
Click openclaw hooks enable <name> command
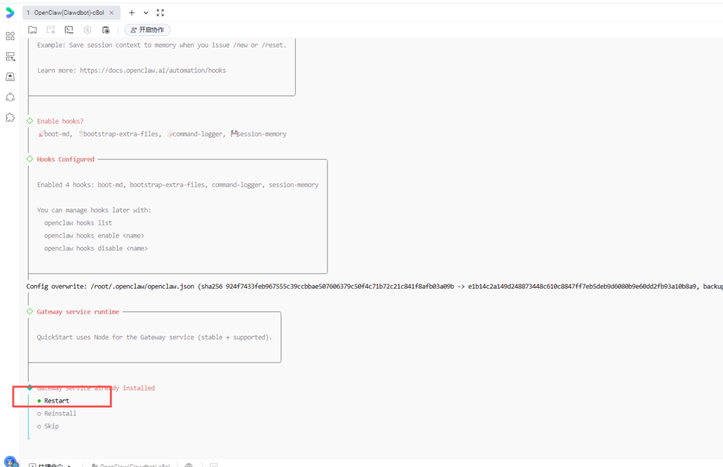coord(94,236)
